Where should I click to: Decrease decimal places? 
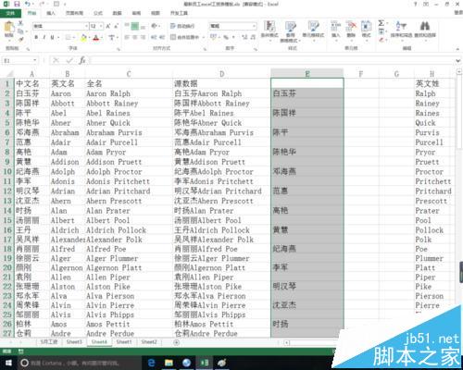[x=253, y=37]
